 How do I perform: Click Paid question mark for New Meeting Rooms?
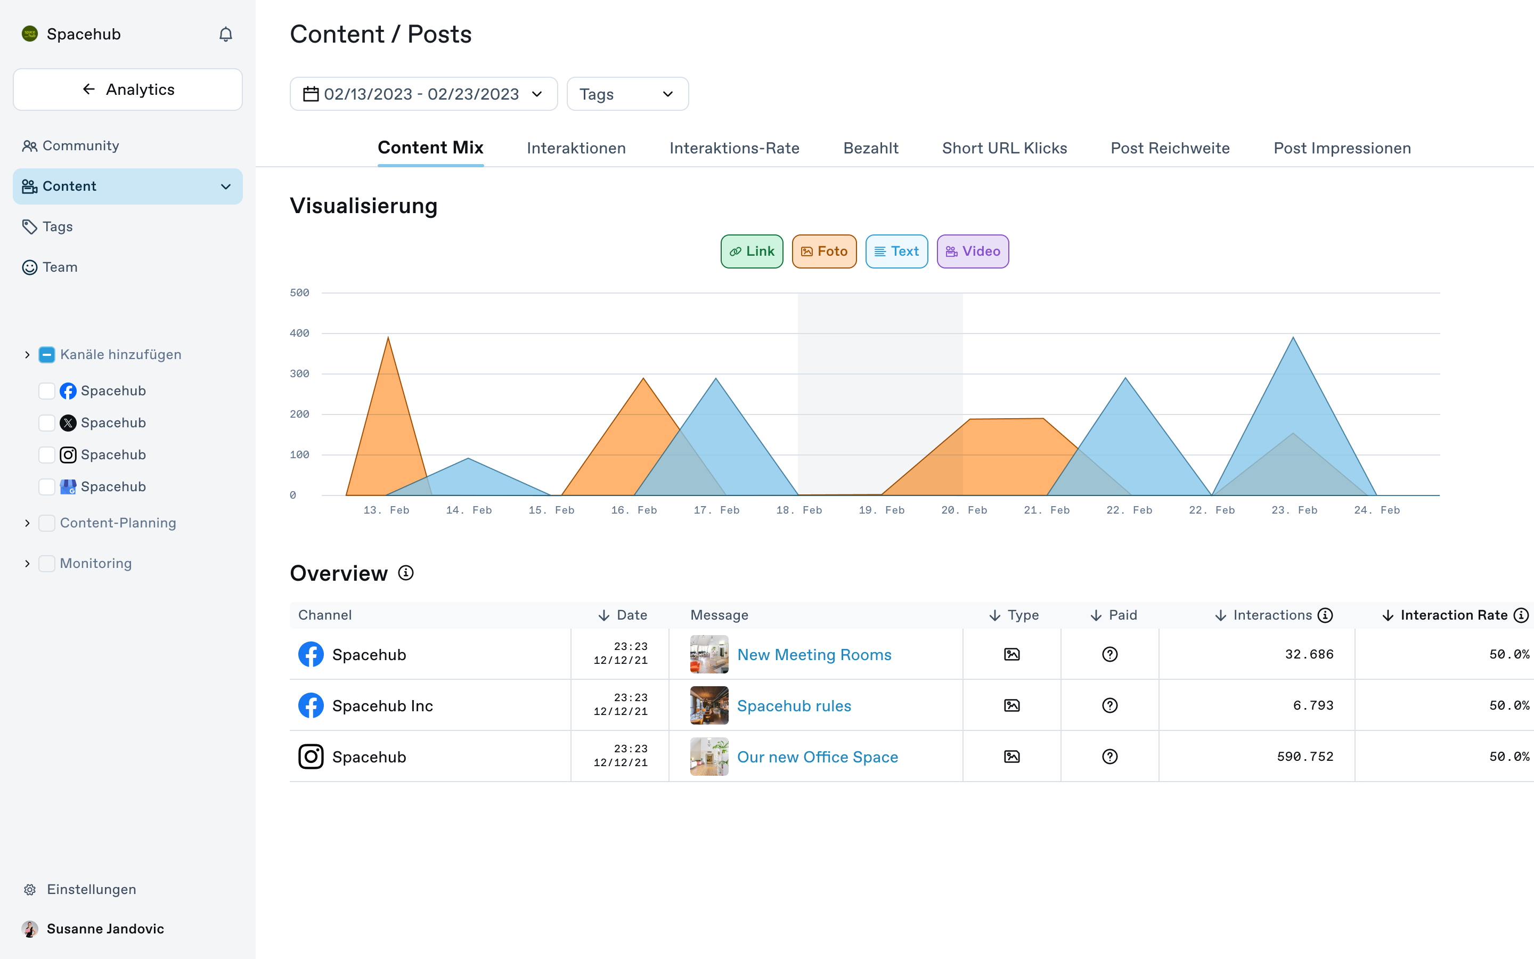point(1109,654)
